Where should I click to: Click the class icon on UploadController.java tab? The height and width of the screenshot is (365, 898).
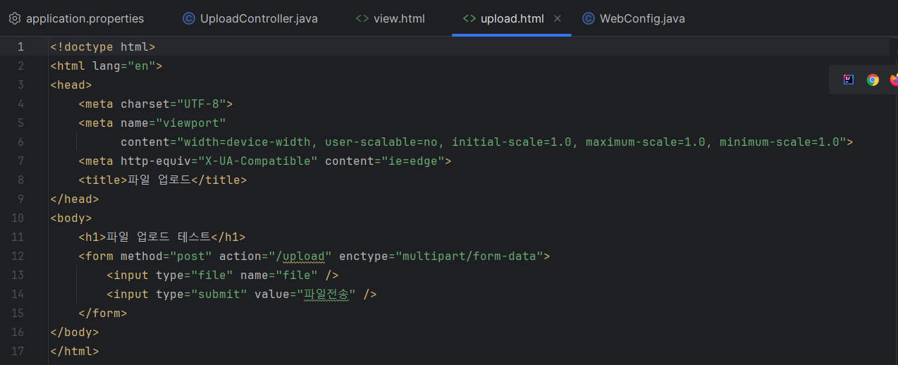[x=188, y=18]
